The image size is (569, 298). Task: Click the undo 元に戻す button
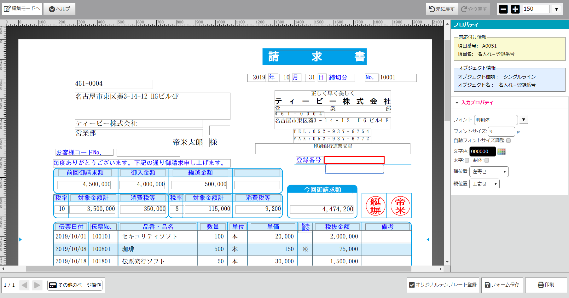tap(441, 9)
